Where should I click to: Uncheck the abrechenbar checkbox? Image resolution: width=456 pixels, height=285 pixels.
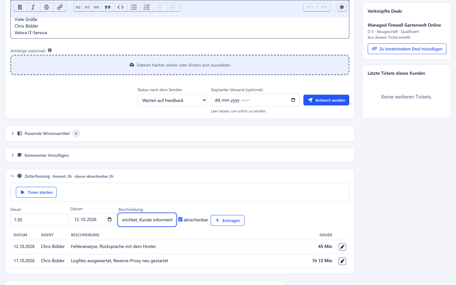(x=180, y=219)
